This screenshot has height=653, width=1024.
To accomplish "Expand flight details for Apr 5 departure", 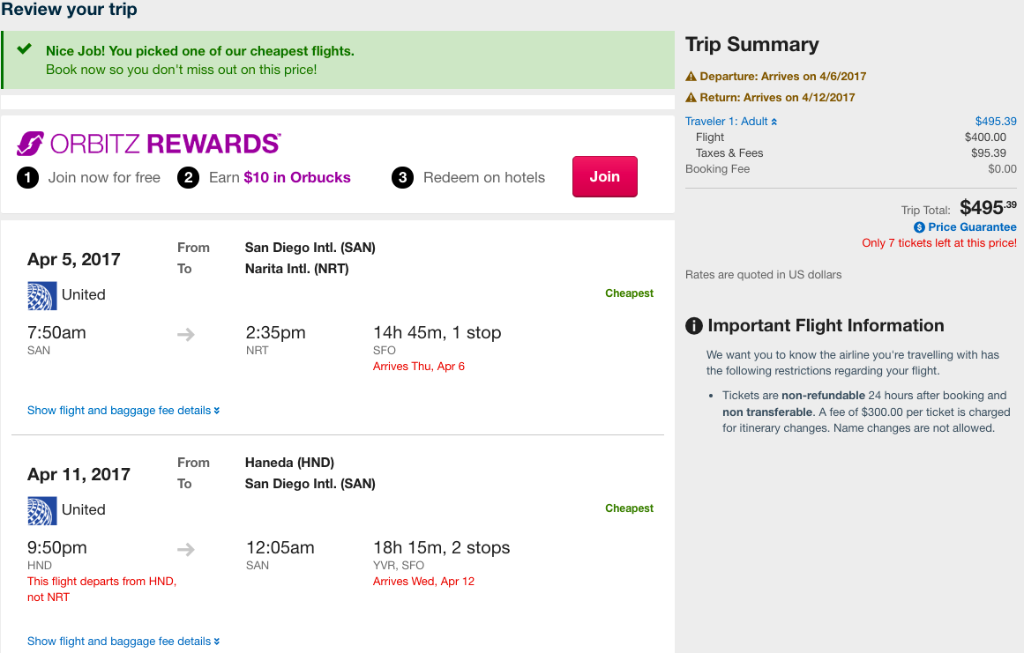I will coord(123,411).
